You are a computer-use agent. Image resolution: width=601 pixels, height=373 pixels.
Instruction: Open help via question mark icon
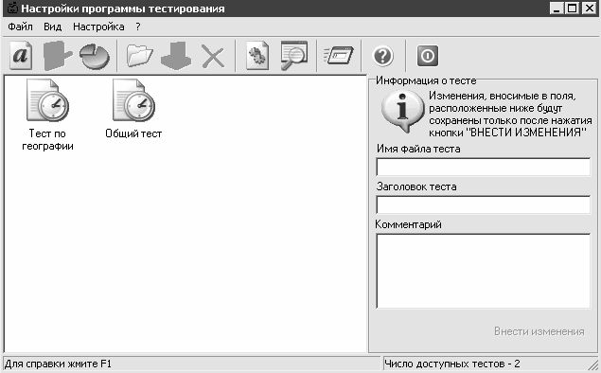tap(383, 57)
